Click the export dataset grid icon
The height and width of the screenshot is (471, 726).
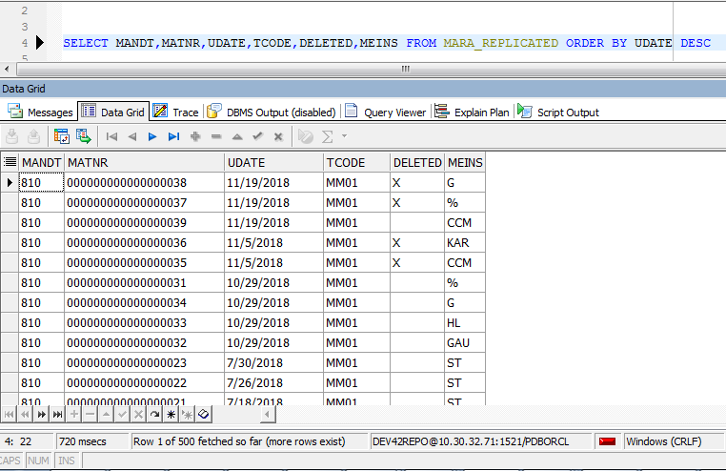83,136
